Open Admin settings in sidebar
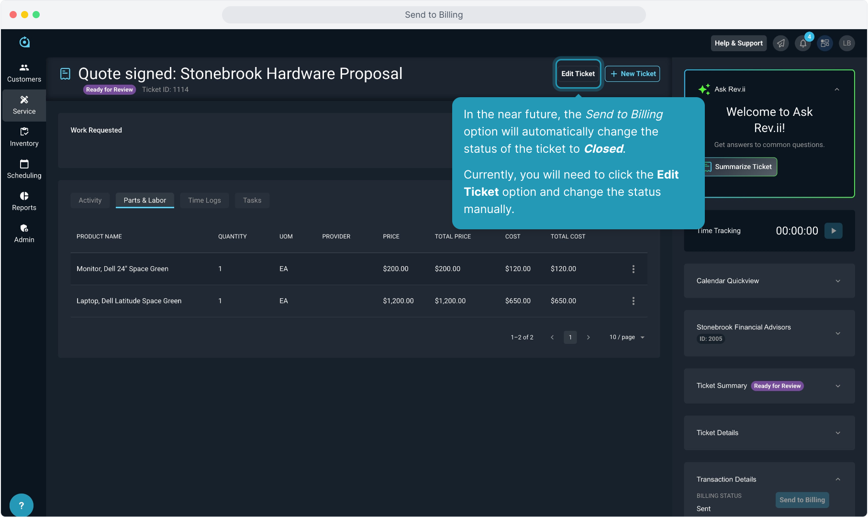Image resolution: width=868 pixels, height=517 pixels. click(24, 233)
